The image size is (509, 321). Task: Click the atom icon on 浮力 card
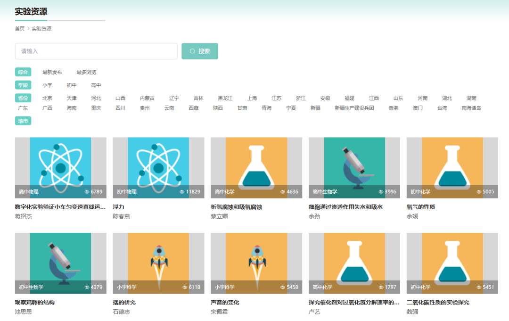point(158,165)
